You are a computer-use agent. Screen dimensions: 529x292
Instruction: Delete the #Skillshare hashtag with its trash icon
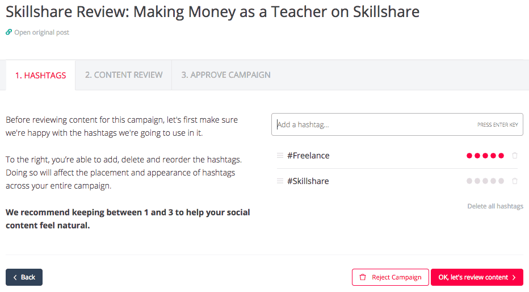pos(515,181)
